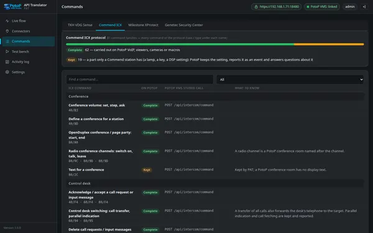The width and height of the screenshot is (373, 233).
Task: Click Complete badge on Radio conference channels row
Action: point(150,151)
